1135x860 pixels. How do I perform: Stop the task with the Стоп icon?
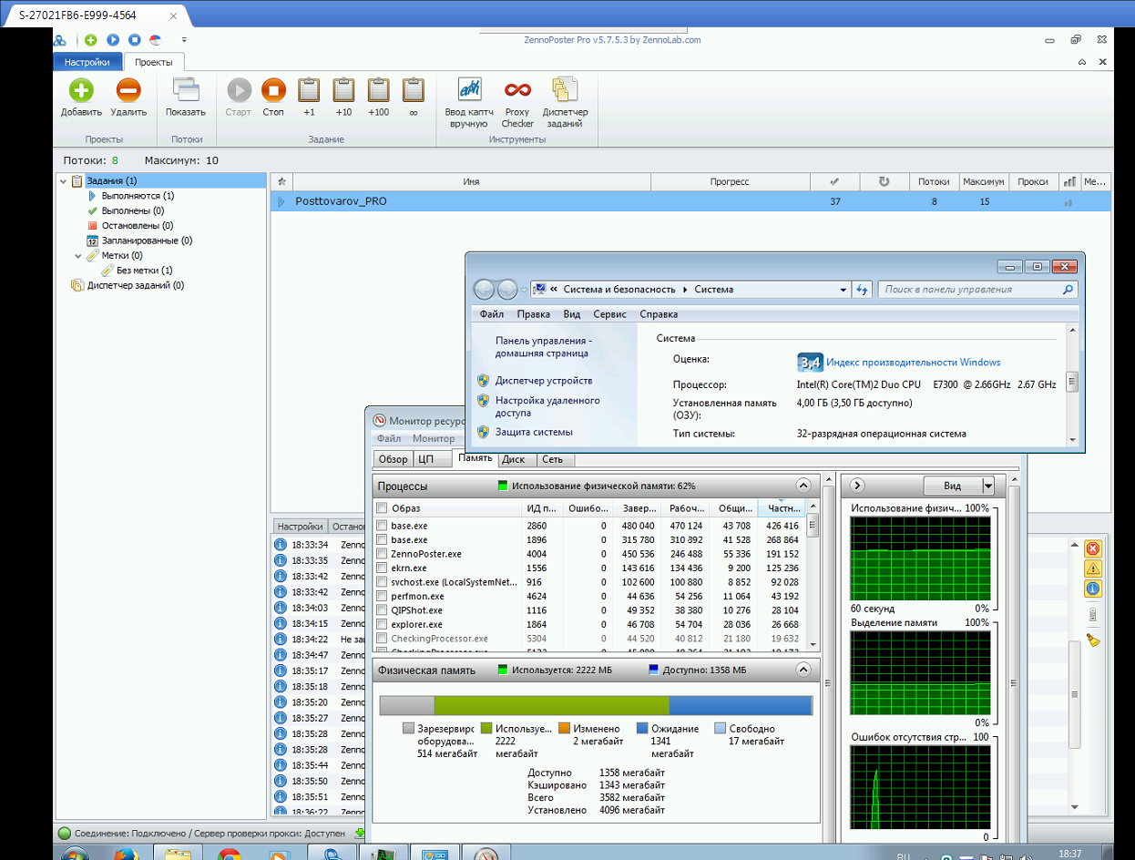(273, 90)
